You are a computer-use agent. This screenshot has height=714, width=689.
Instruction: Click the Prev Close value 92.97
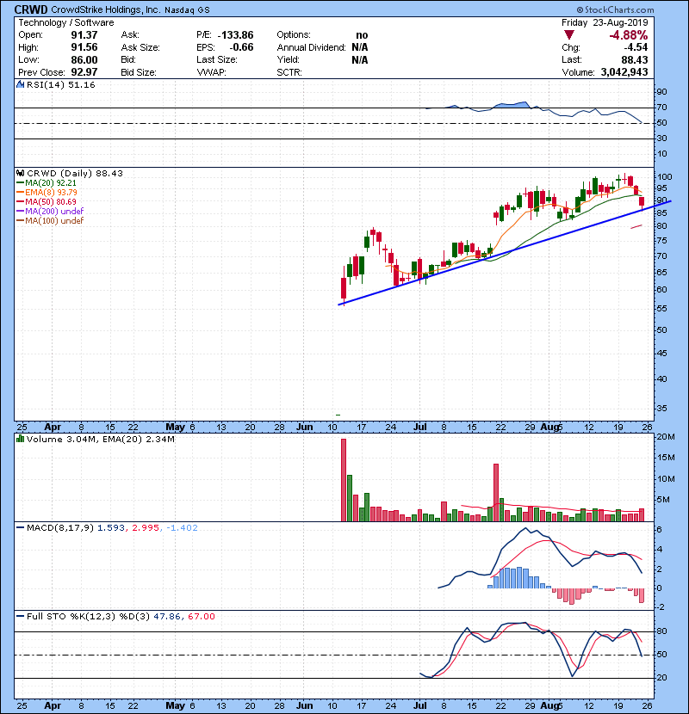point(84,72)
